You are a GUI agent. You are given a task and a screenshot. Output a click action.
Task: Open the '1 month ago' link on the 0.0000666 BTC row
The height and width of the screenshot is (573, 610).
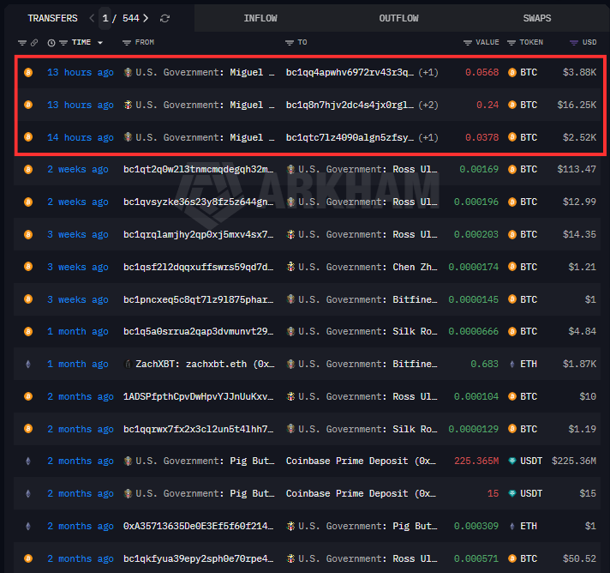pos(78,331)
